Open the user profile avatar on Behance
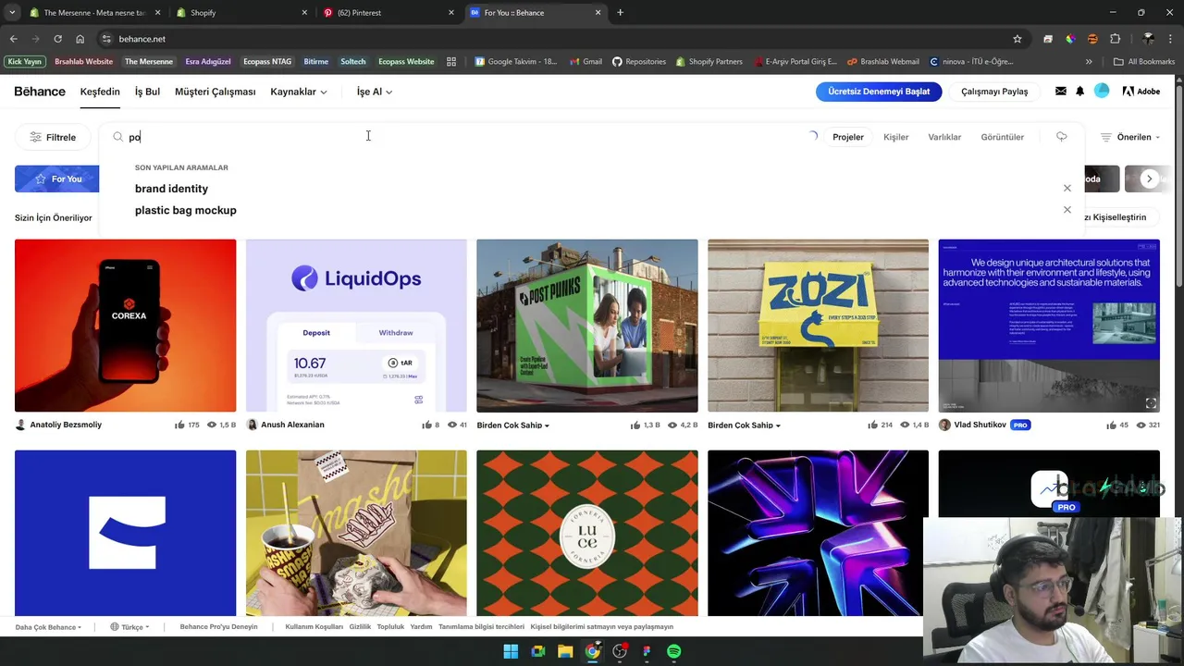This screenshot has width=1184, height=666. click(1102, 91)
